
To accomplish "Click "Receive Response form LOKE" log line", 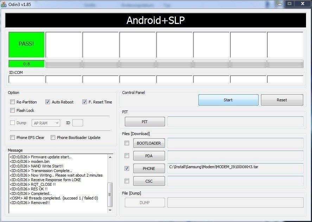I will [45, 180].
